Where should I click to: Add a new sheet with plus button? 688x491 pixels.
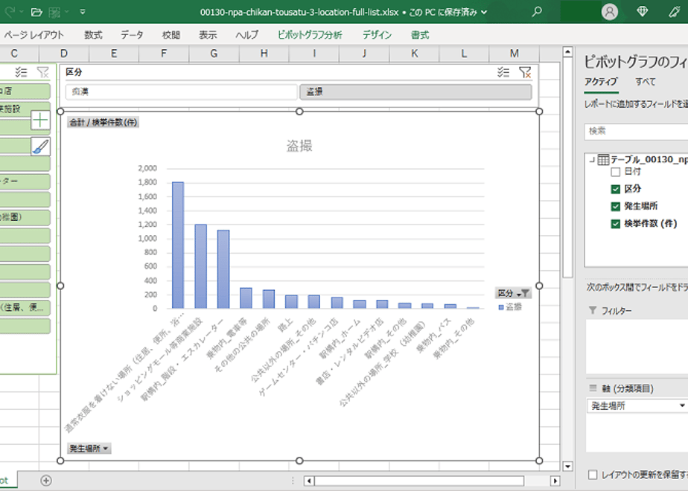(x=46, y=481)
